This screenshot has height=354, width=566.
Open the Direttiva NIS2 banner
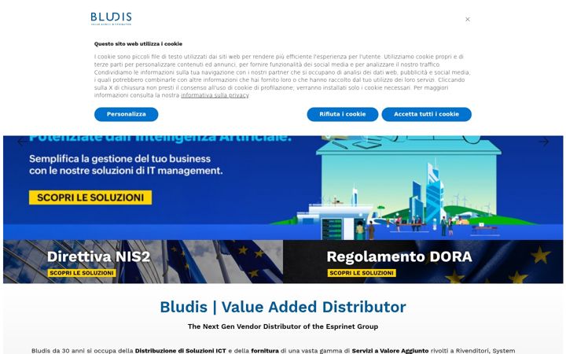143,261
